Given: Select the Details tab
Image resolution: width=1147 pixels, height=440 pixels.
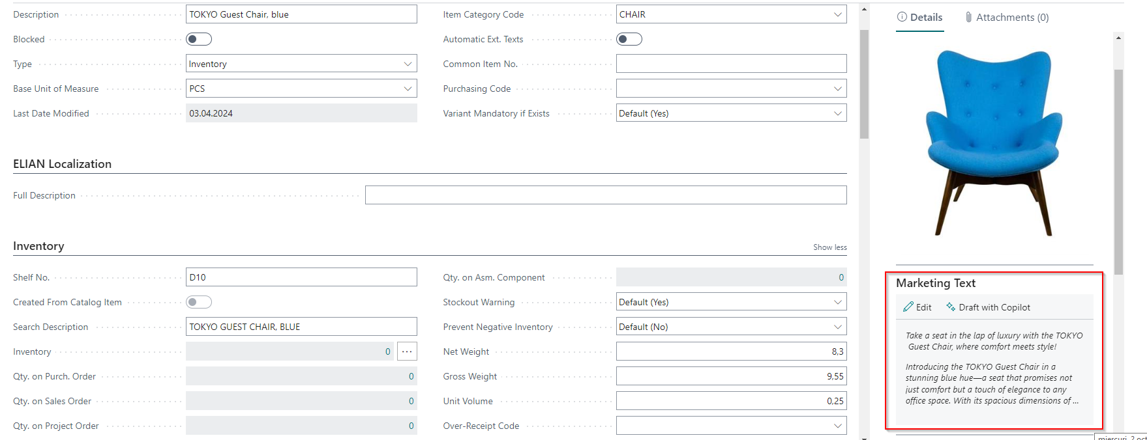Looking at the screenshot, I should tap(925, 18).
